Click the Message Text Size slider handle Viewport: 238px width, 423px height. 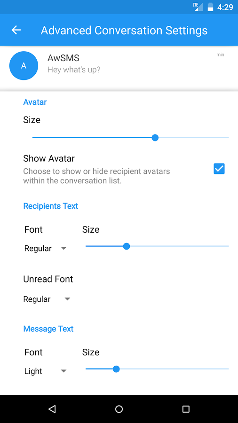(x=116, y=369)
